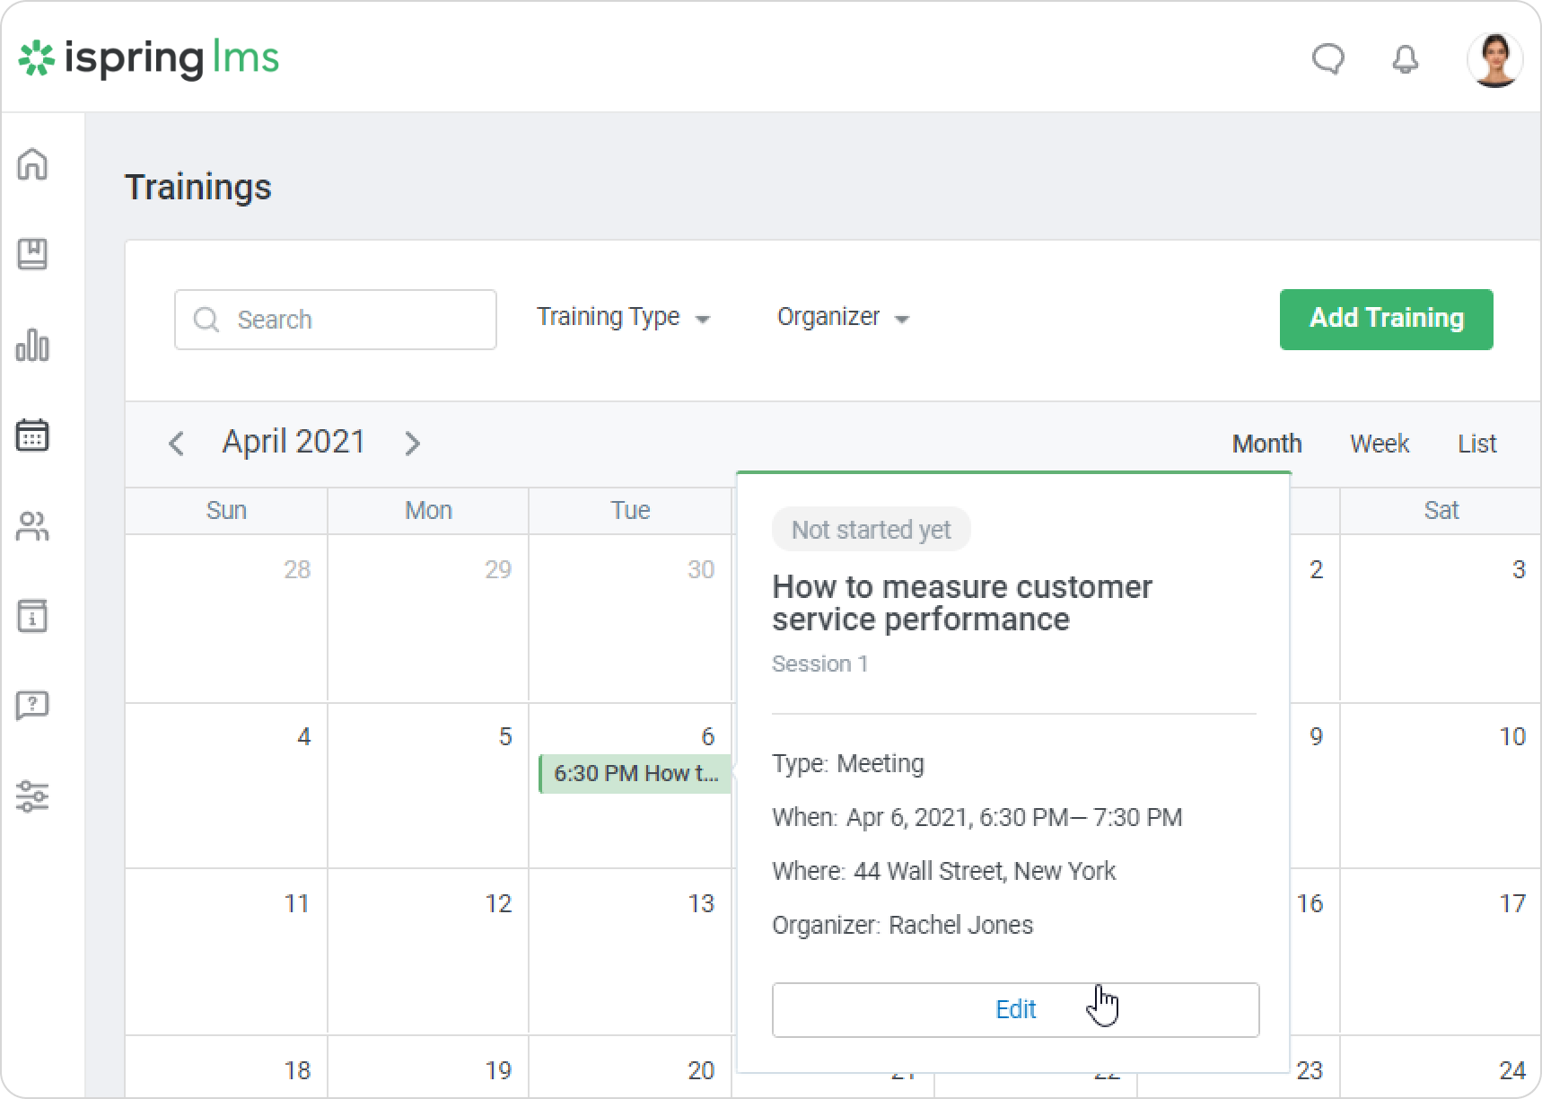The height and width of the screenshot is (1099, 1542).
Task: Open the settings sliders icon in sidebar
Action: 32,796
